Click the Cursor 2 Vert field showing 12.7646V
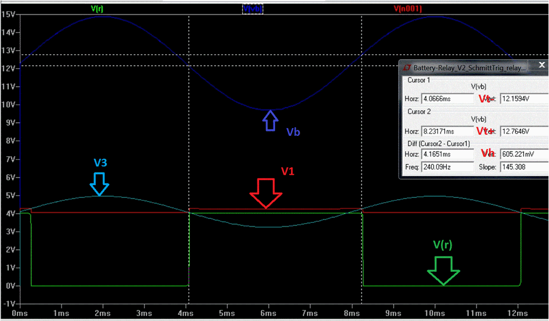Screen dimensions: 549x321 click(524, 131)
